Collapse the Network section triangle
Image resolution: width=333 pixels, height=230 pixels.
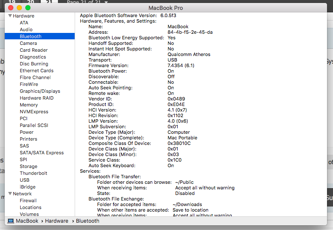pos(10,194)
